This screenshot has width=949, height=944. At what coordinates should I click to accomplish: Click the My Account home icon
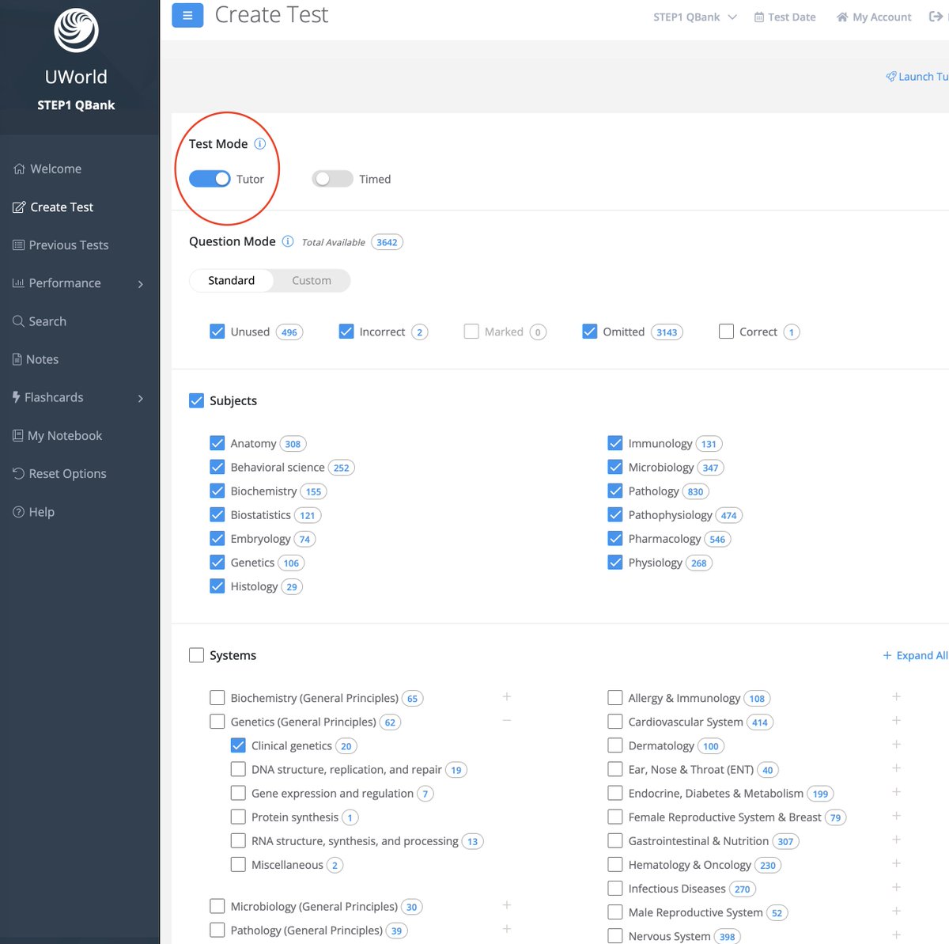842,17
